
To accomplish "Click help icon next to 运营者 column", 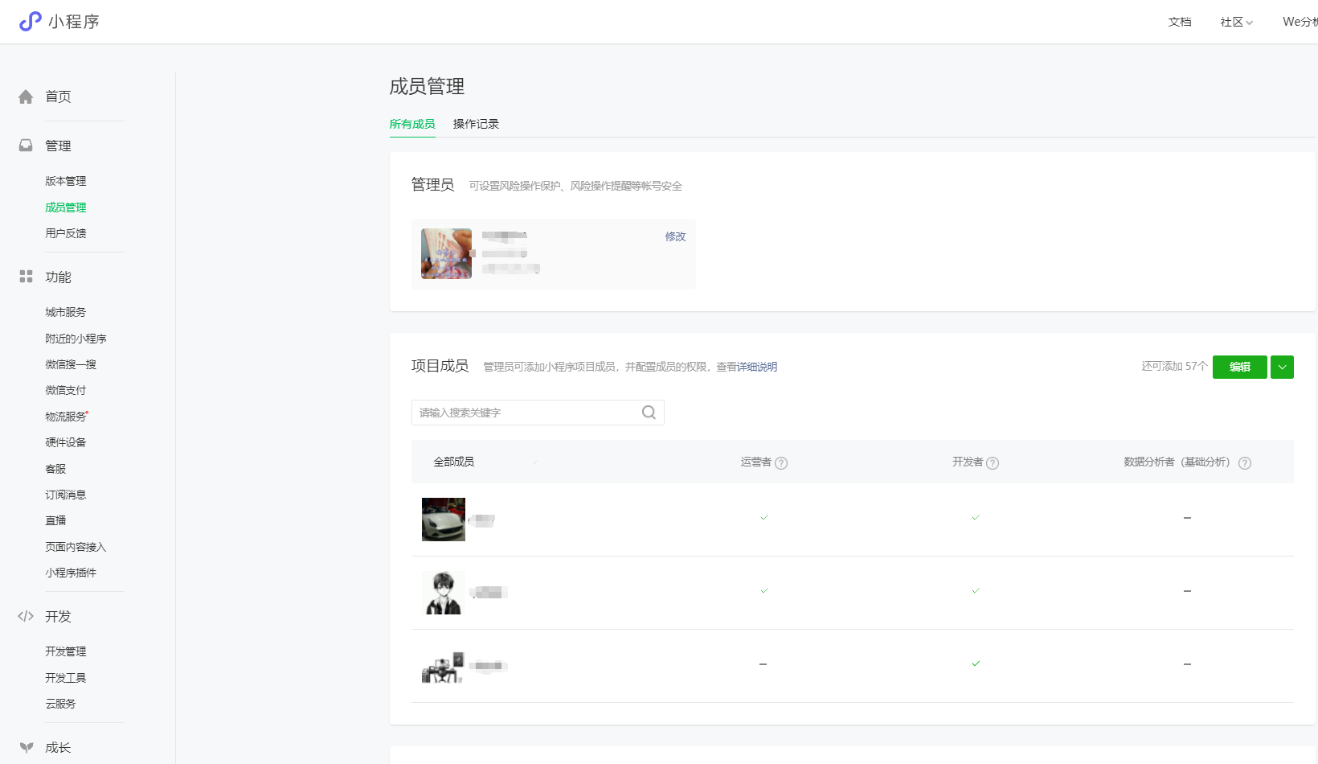I will [x=781, y=463].
